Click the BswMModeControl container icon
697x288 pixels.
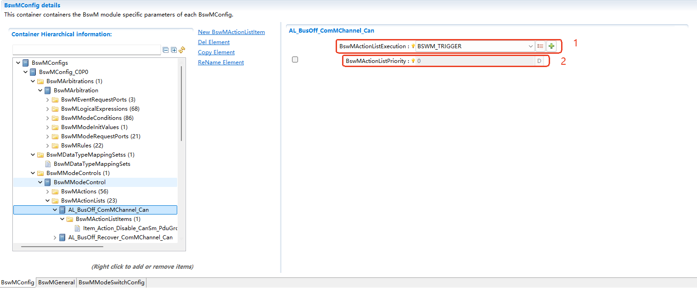(47, 182)
